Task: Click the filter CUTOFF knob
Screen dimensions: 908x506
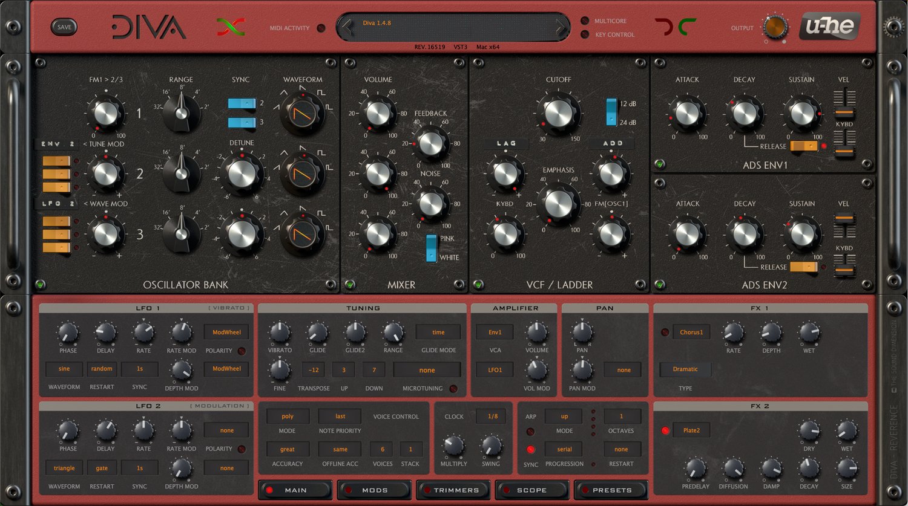Action: [558, 113]
